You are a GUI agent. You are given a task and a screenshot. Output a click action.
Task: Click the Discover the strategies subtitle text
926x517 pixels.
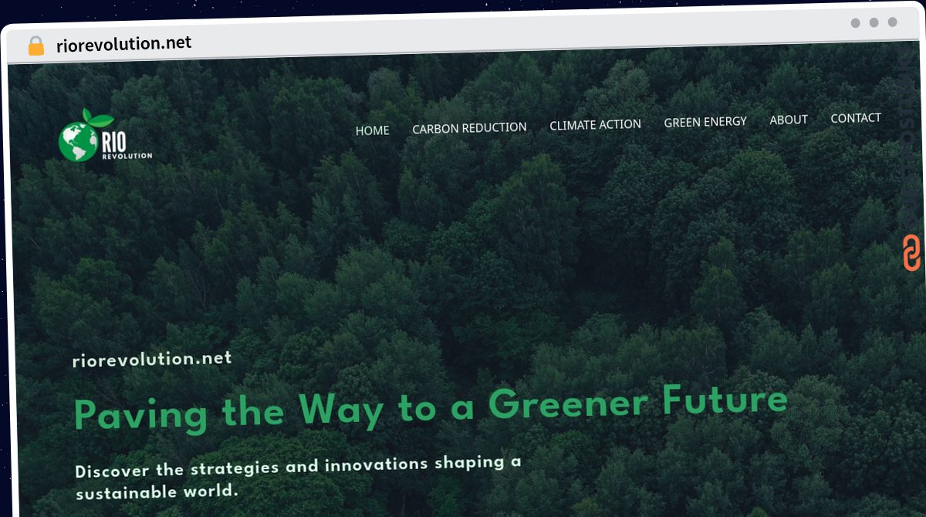298,478
